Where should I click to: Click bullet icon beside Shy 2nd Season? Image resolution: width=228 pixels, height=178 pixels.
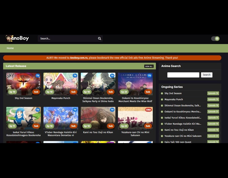click(x=162, y=93)
